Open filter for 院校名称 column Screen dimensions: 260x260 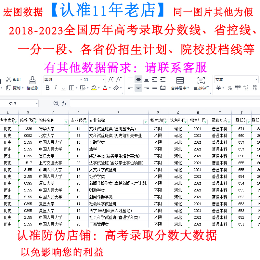pyautogui.click(x=66, y=122)
